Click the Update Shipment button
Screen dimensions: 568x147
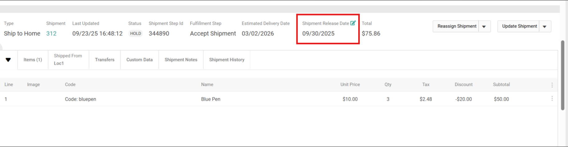coord(519,26)
